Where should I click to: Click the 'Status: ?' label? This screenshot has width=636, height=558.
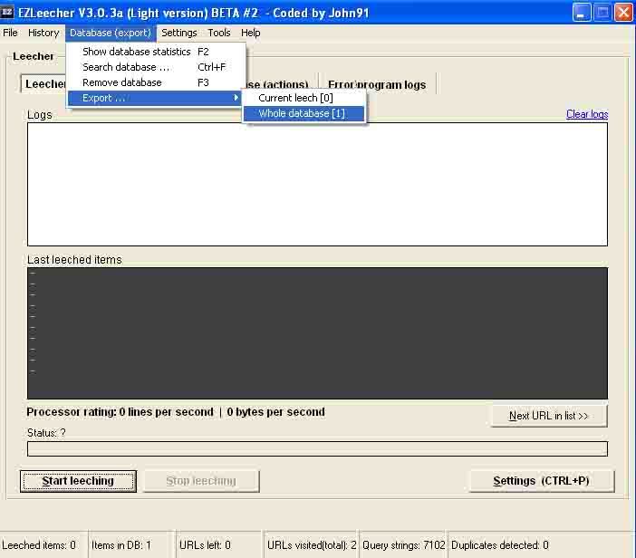[x=46, y=433]
